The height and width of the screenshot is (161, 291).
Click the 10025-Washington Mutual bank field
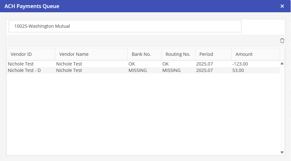pos(125,26)
